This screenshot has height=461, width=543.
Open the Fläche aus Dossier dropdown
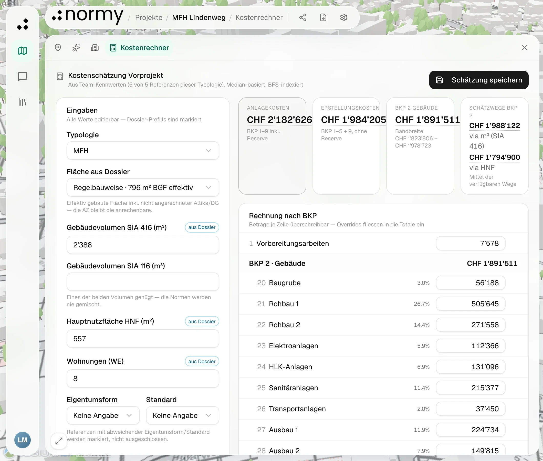[143, 187]
